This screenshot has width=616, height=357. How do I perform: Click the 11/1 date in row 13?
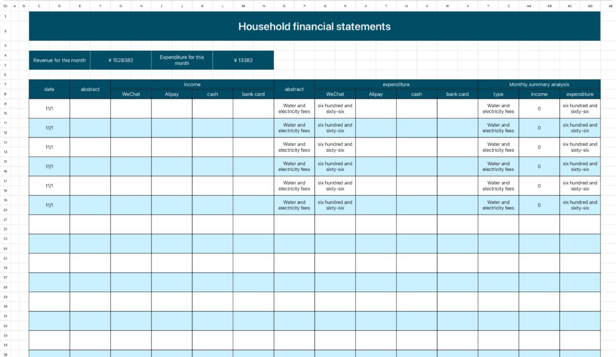(49, 147)
